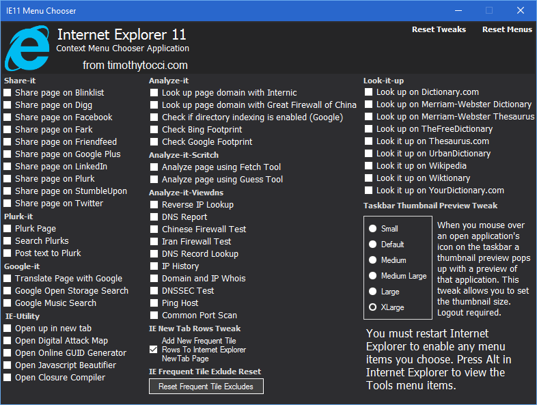The image size is (537, 405).
Task: Check Share page on Plurk
Action: pos(8,179)
